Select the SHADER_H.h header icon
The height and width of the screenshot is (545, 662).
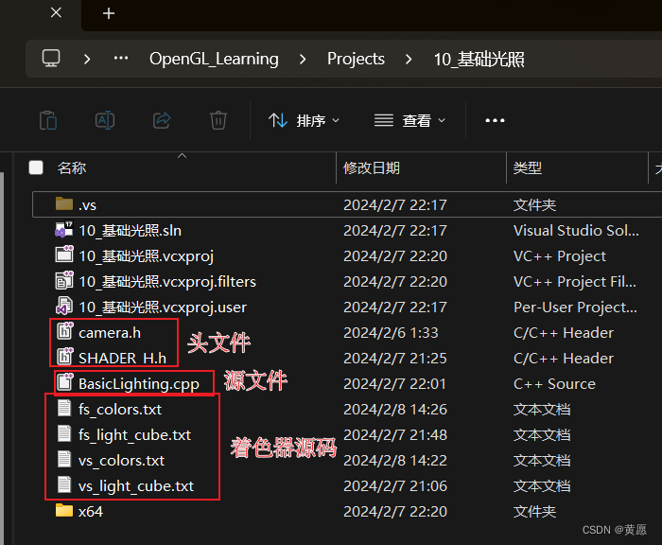(x=65, y=357)
